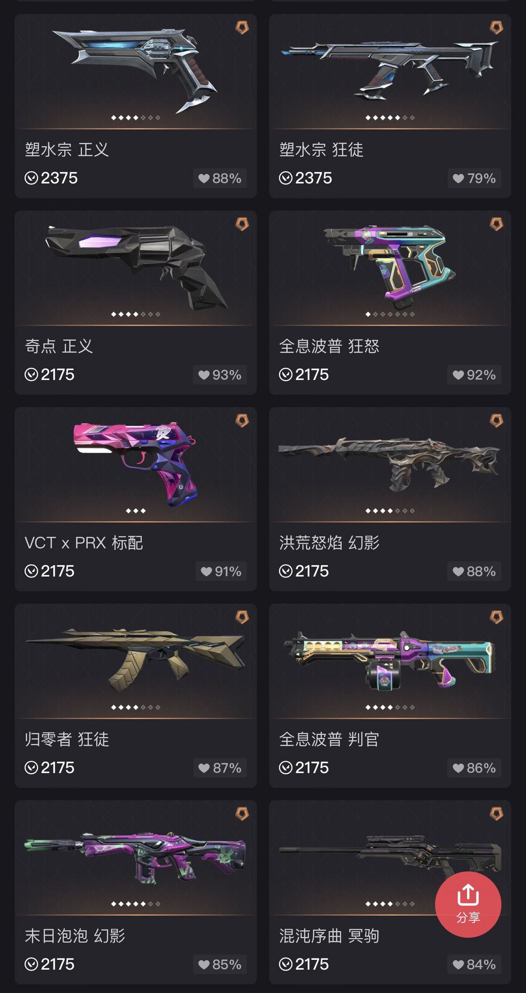526x993 pixels.
Task: Open the 末日泡泡 幻影 skin title
Action: point(75,936)
